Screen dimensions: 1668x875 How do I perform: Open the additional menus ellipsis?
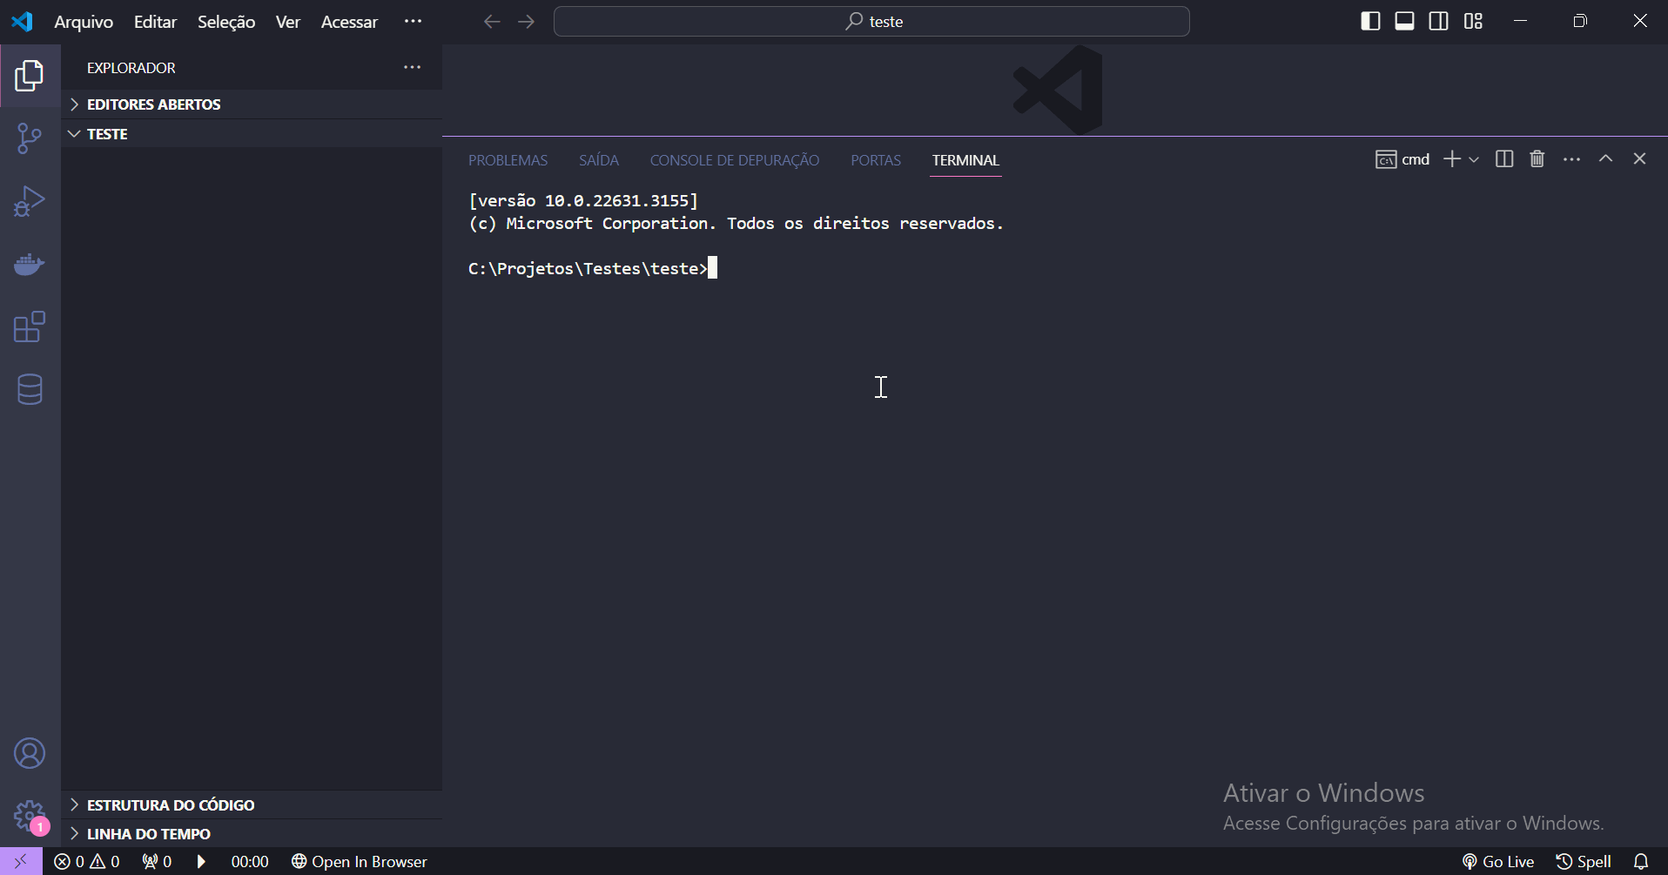[x=413, y=21]
